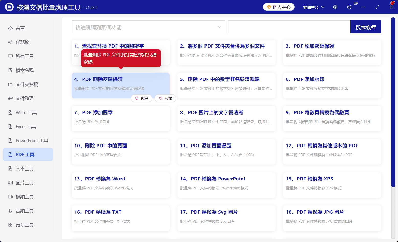Select PowerPoint 工具 in the sidebar
The width and height of the screenshot is (398, 242).
(x=28, y=140)
